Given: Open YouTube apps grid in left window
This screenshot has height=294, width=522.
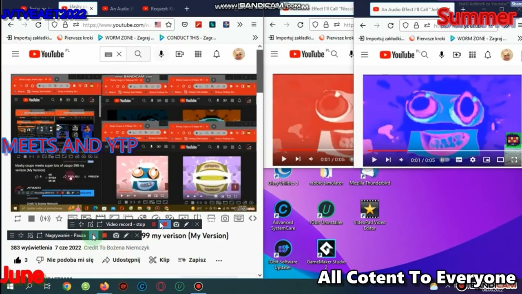Looking at the screenshot, I should tap(198, 54).
